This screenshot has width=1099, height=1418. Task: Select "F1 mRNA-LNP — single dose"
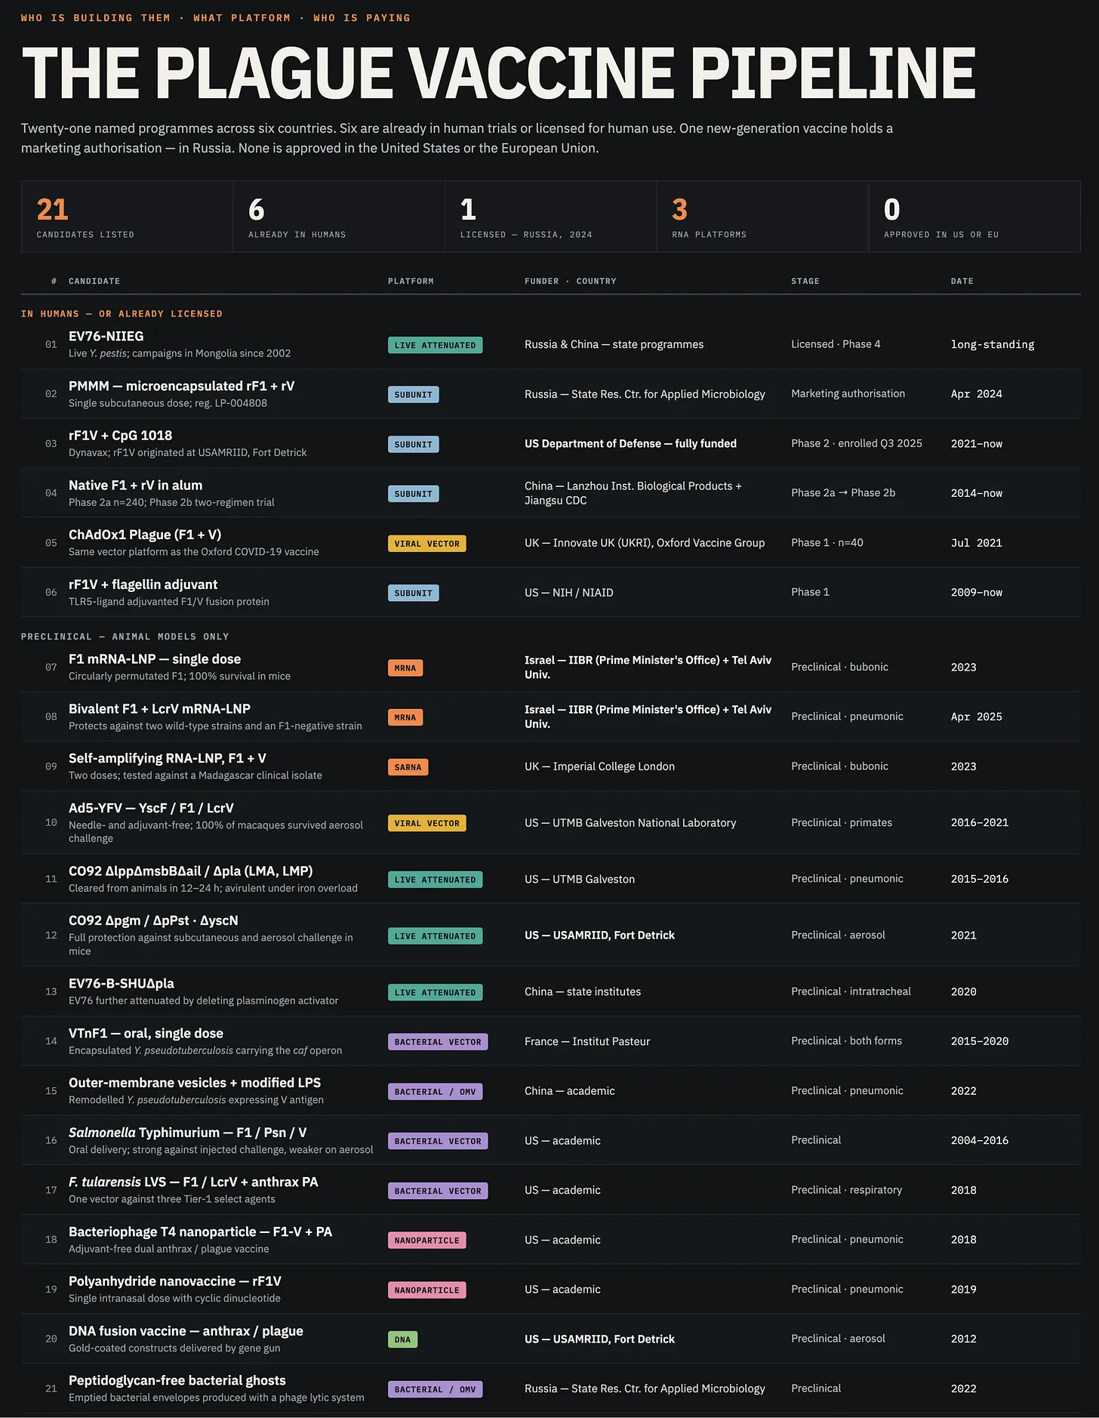tap(155, 659)
